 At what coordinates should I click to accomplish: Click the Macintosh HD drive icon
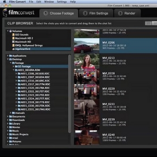(14, 42)
